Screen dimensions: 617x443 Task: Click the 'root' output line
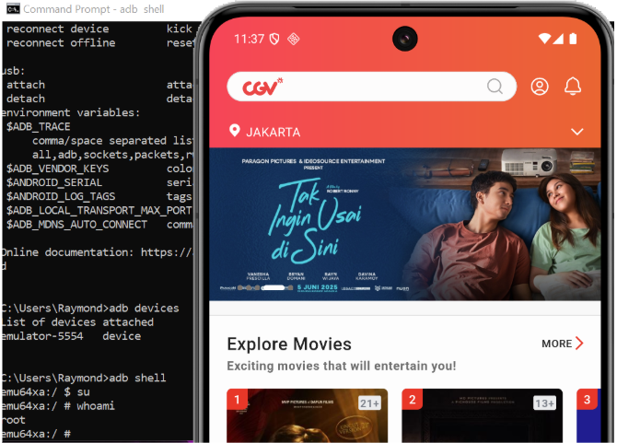pos(14,420)
